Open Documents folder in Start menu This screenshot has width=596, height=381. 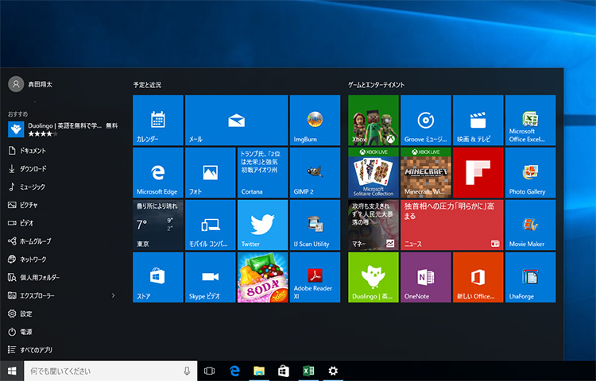point(32,151)
